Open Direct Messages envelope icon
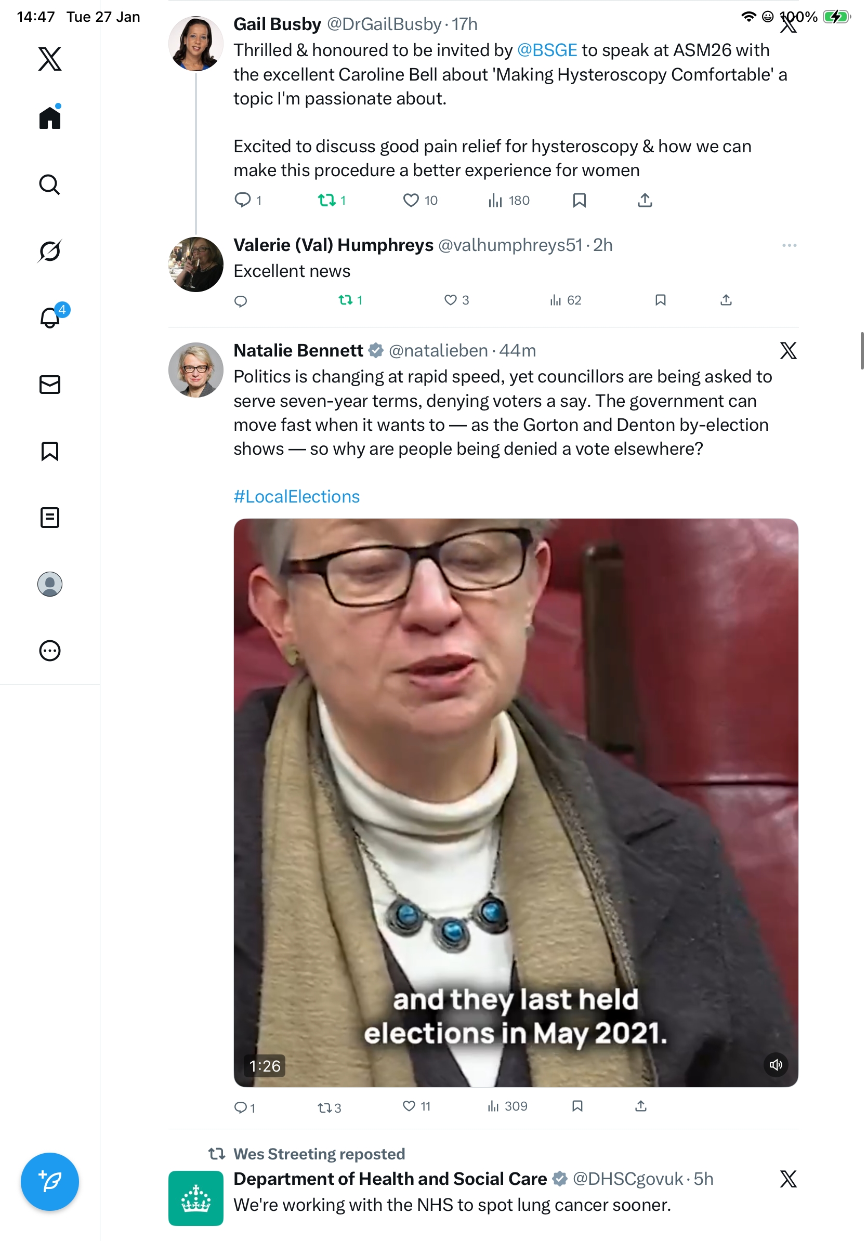867x1241 pixels. pos(50,384)
